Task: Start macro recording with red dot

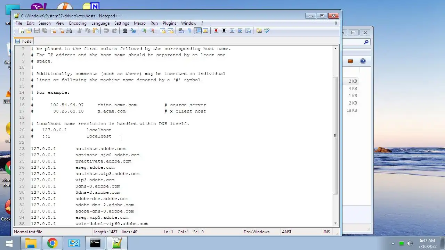Action: coord(216,31)
